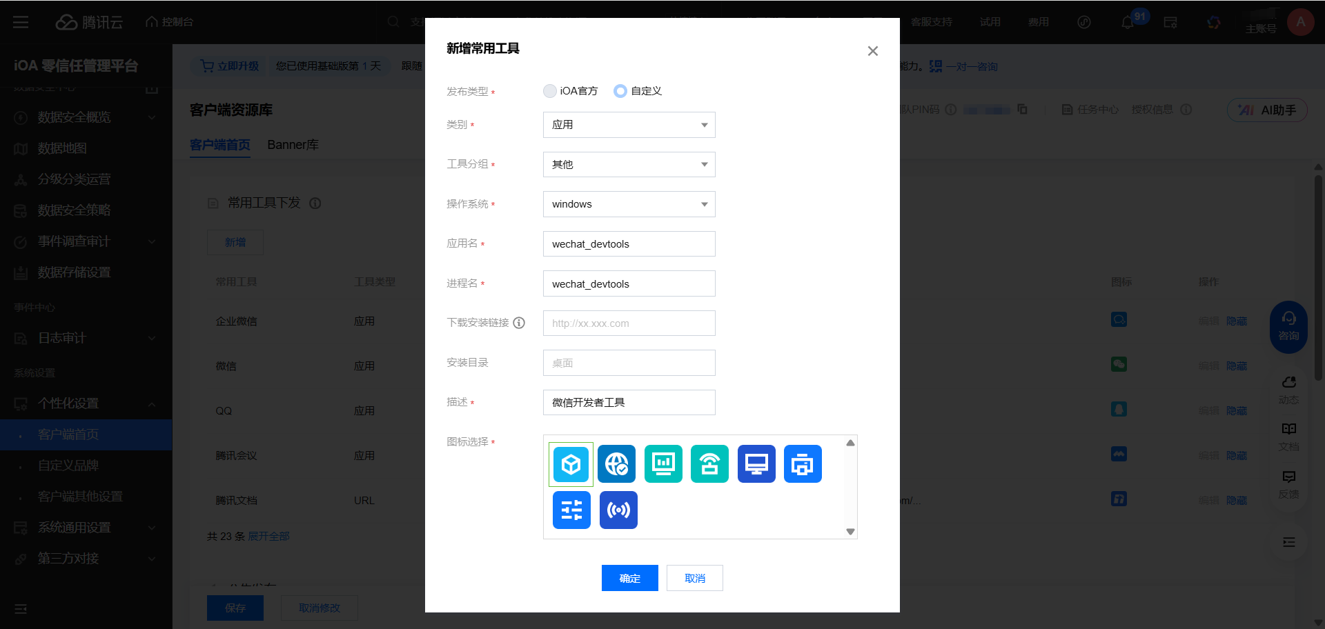
Task: Focus the 应用名 input field
Action: coord(629,244)
